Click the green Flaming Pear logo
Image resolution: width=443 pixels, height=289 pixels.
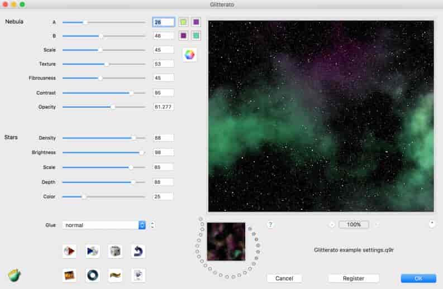tap(15, 275)
